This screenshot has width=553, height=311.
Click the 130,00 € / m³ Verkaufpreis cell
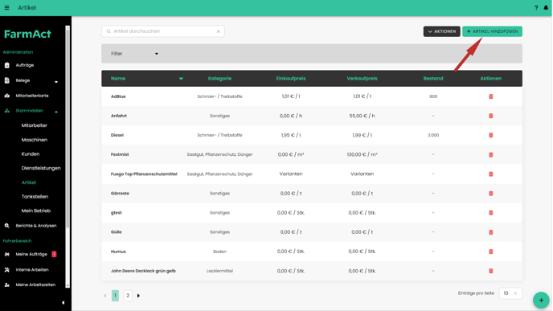pyautogui.click(x=362, y=154)
